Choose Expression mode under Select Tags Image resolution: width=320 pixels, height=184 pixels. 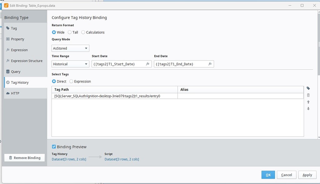[x=71, y=81]
